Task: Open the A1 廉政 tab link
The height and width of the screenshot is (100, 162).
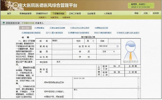Action: (x=39, y=28)
